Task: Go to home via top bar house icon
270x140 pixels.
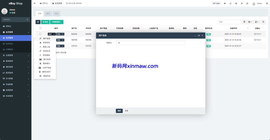Action: click(225, 3)
